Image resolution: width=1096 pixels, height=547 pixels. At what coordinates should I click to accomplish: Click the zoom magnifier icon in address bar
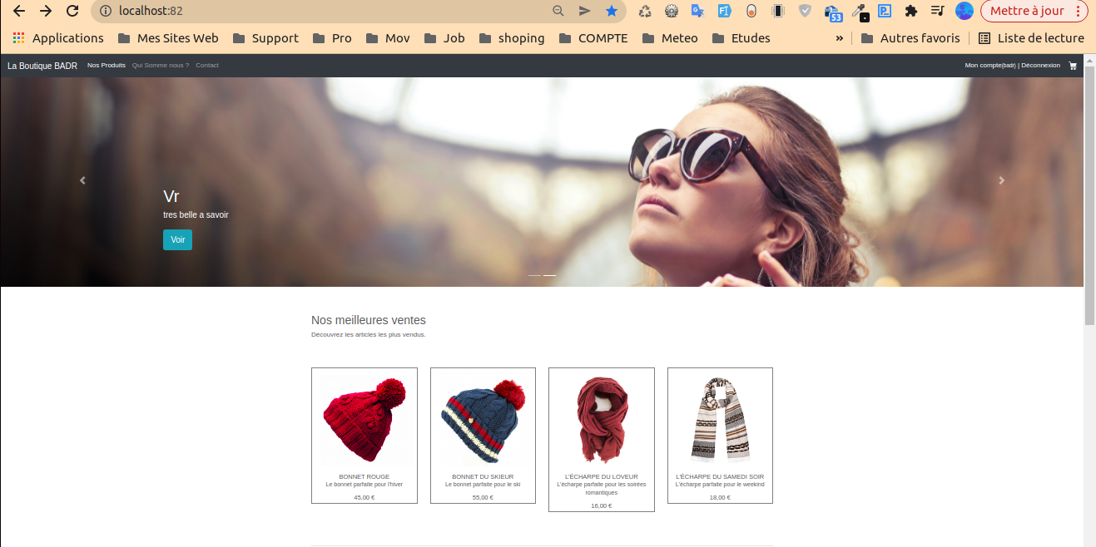point(558,11)
